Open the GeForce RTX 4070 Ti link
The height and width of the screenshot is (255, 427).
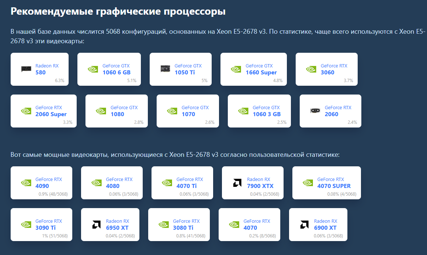(x=190, y=183)
